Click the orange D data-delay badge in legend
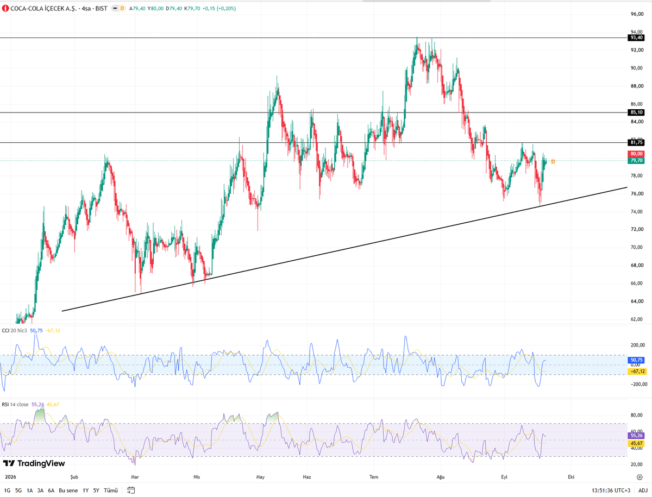Viewport: 652px width, 497px height. point(122,8)
